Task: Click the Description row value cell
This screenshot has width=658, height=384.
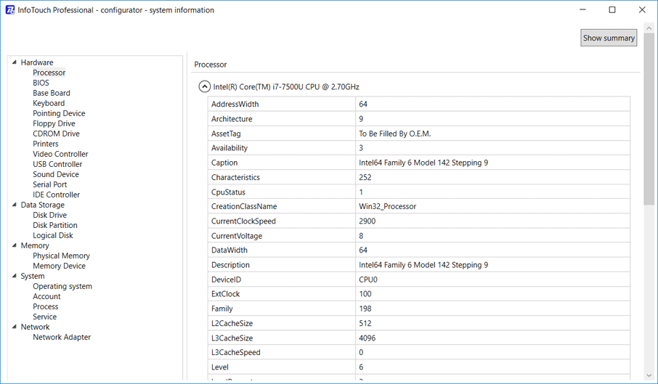Action: (492, 265)
